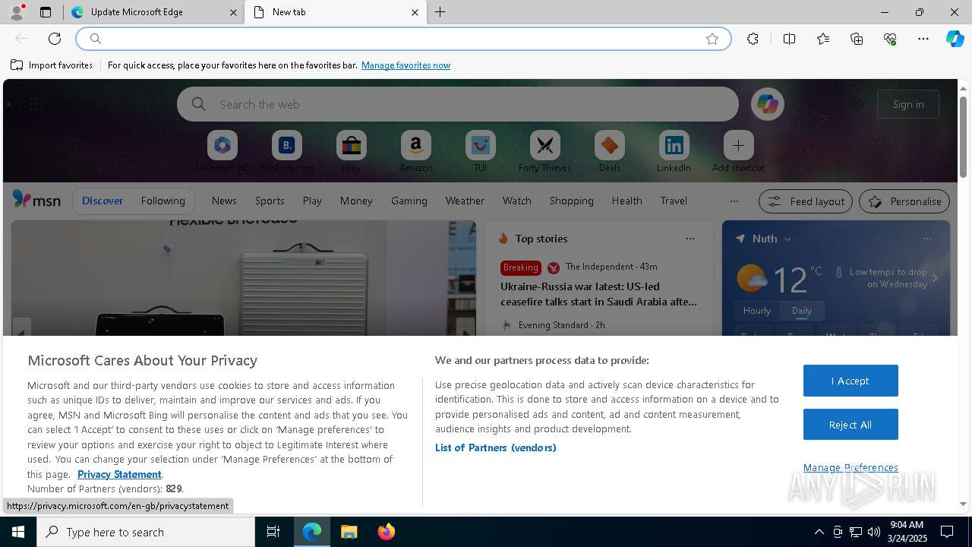Open the Microsoft 365 shortcut
The width and height of the screenshot is (972, 547).
(222, 151)
